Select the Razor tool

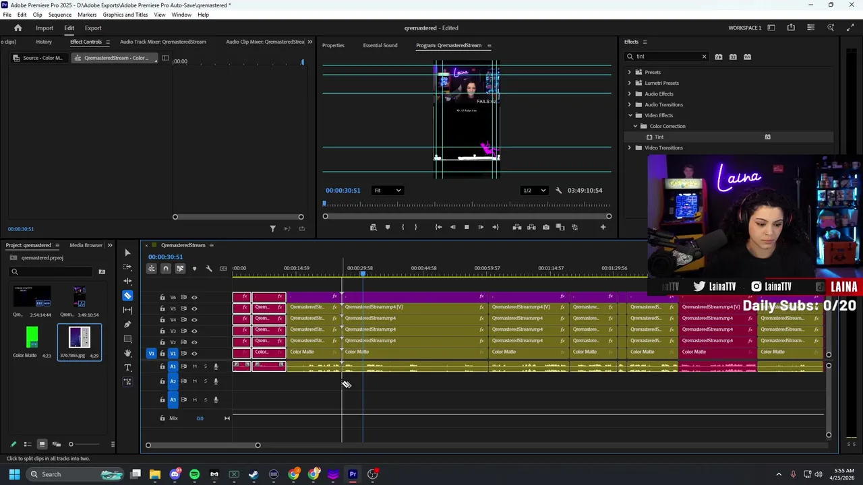click(127, 296)
